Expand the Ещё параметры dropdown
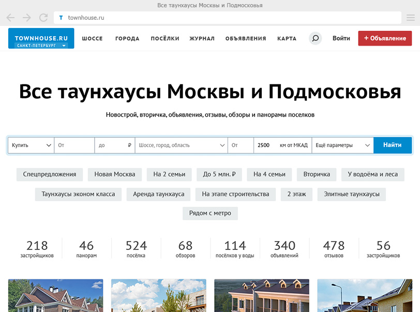The image size is (420, 312). point(342,146)
